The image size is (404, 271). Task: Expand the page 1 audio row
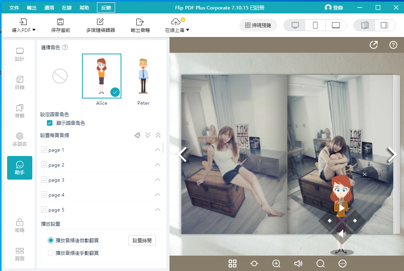158,150
